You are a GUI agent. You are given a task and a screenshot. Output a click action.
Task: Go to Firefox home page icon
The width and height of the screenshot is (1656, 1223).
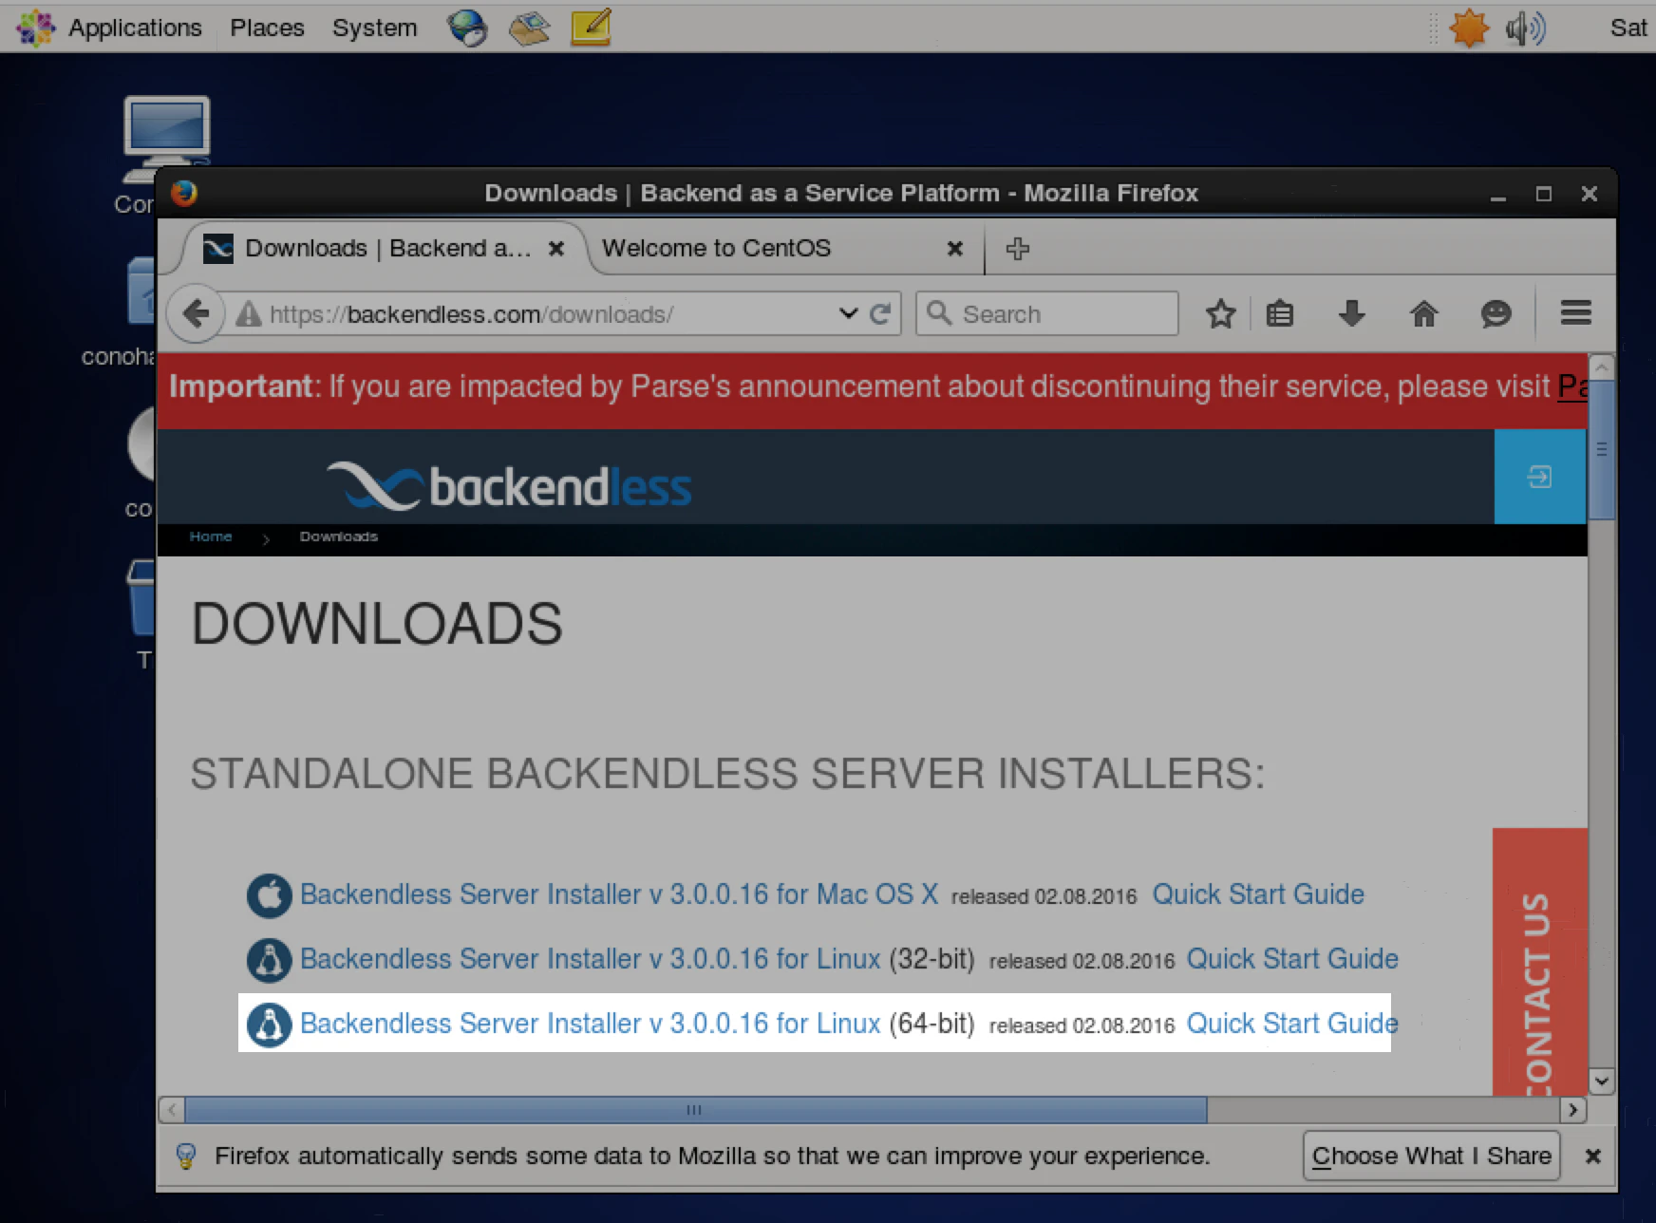coord(1423,313)
